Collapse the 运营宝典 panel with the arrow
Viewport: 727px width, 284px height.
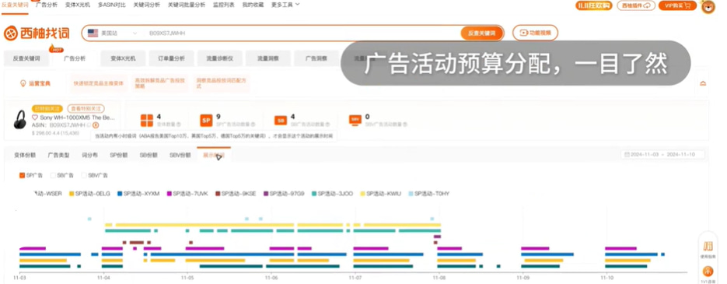click(x=703, y=83)
